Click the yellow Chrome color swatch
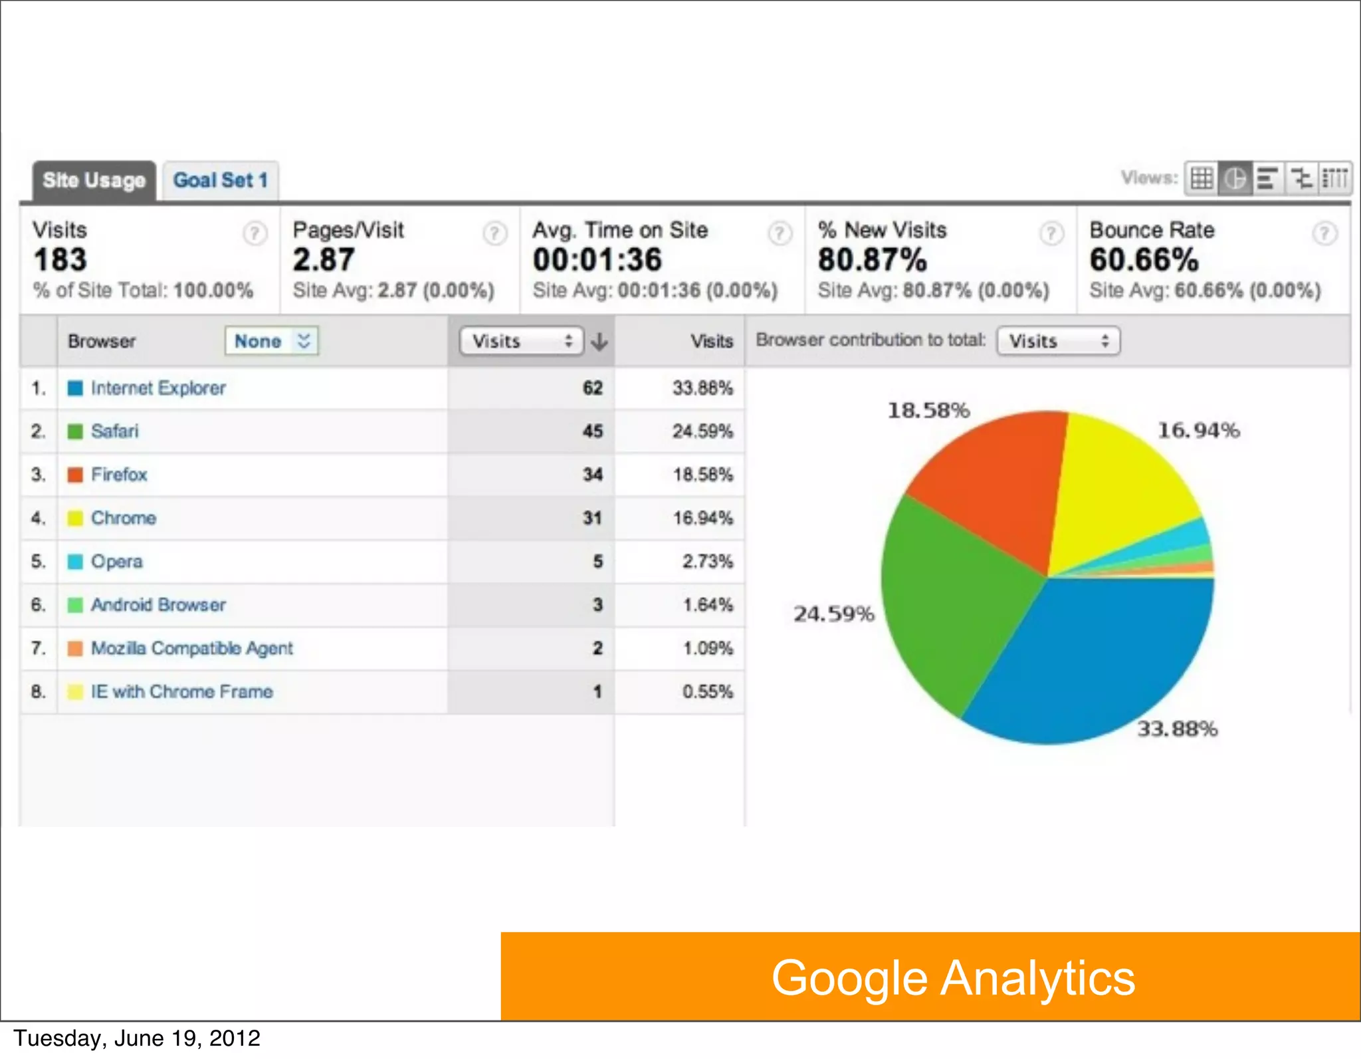Screen dimensions: 1361x1059 pyautogui.click(x=75, y=519)
